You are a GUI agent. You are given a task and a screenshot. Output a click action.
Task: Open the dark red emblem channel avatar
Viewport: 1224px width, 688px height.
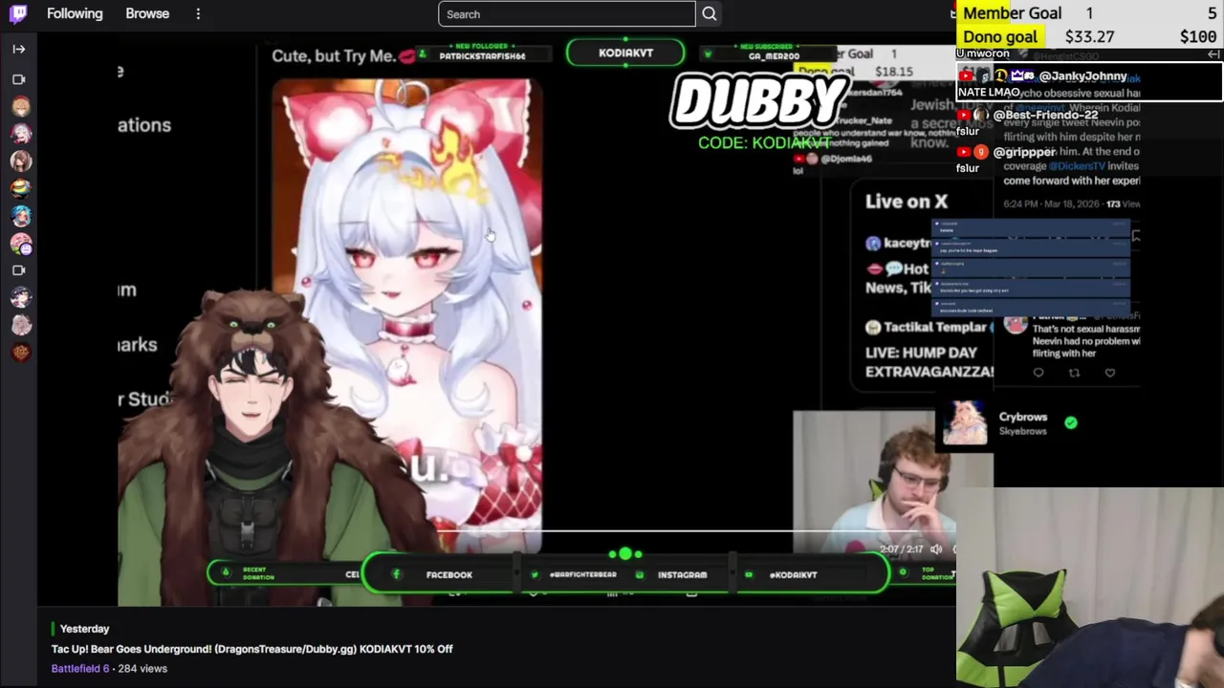[20, 352]
